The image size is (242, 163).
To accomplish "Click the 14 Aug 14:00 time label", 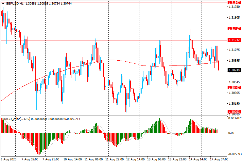I will (198, 159).
